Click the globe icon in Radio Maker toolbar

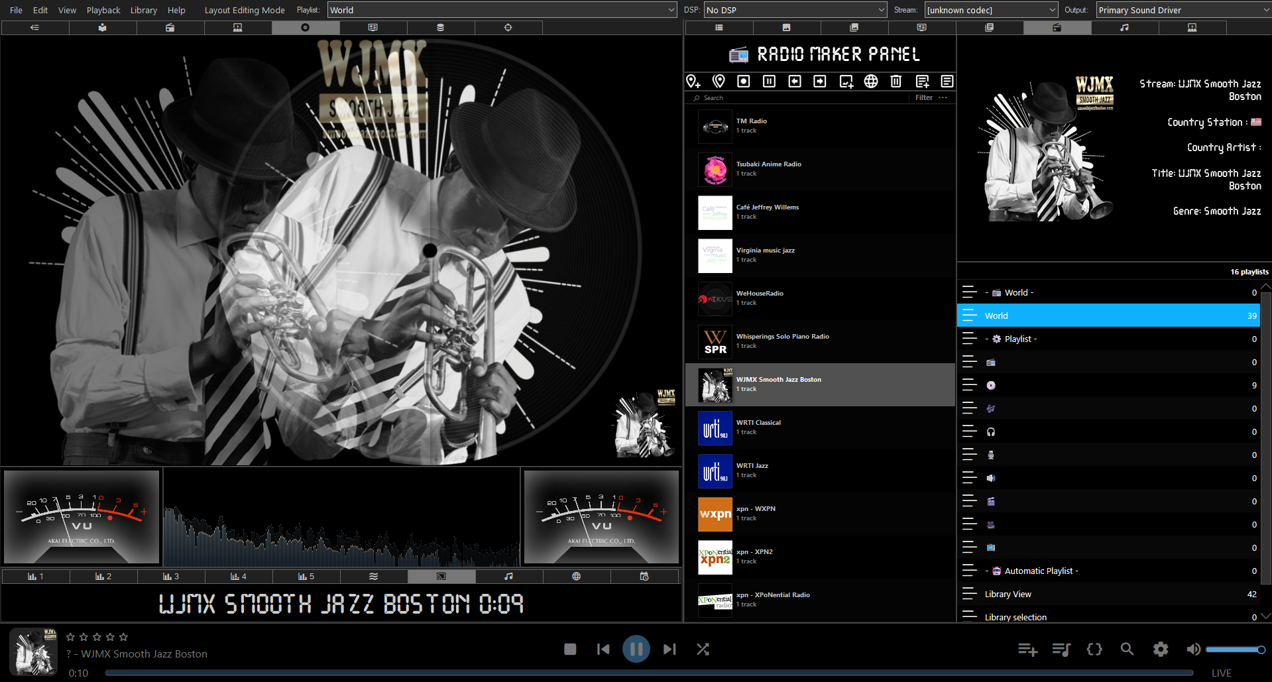point(871,81)
